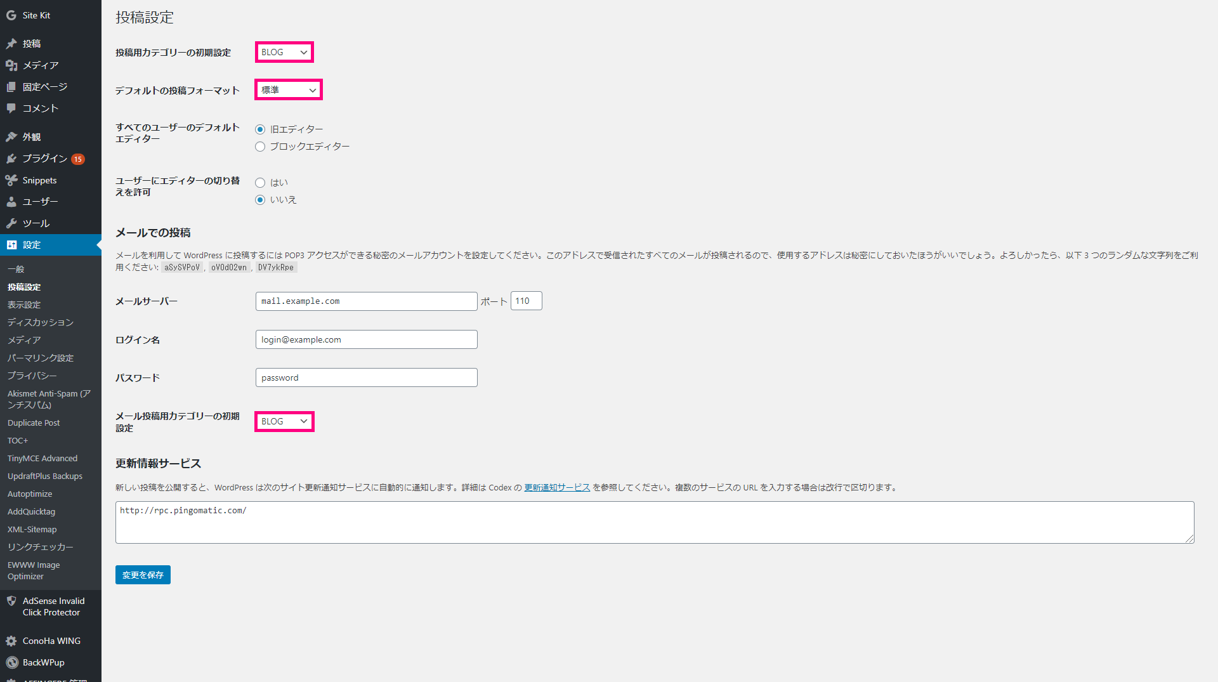Open TOC+ settings
1218x682 pixels.
(18, 440)
